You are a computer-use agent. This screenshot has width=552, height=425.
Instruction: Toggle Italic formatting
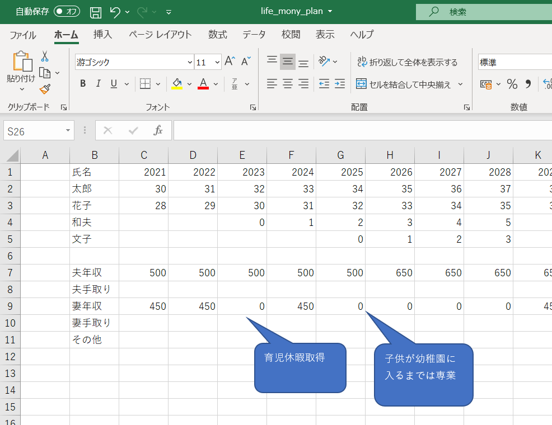98,84
